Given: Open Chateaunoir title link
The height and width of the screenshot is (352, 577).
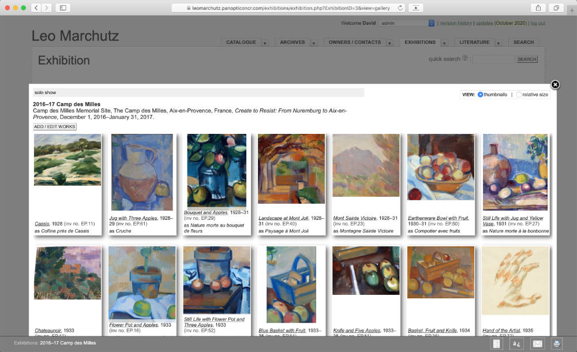Looking at the screenshot, I should click(48, 331).
